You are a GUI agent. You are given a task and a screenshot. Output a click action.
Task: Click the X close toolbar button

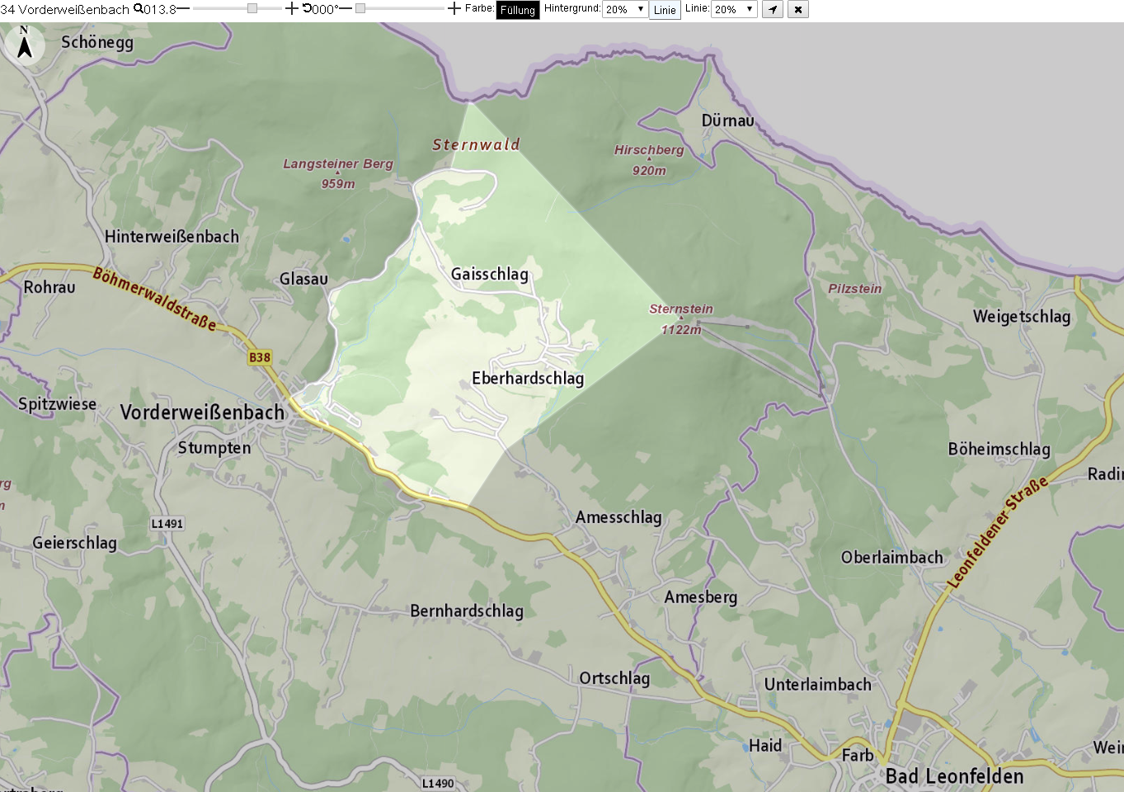pyautogui.click(x=798, y=10)
